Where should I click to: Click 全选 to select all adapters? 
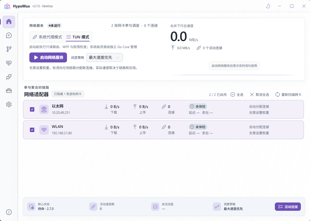click(x=237, y=95)
